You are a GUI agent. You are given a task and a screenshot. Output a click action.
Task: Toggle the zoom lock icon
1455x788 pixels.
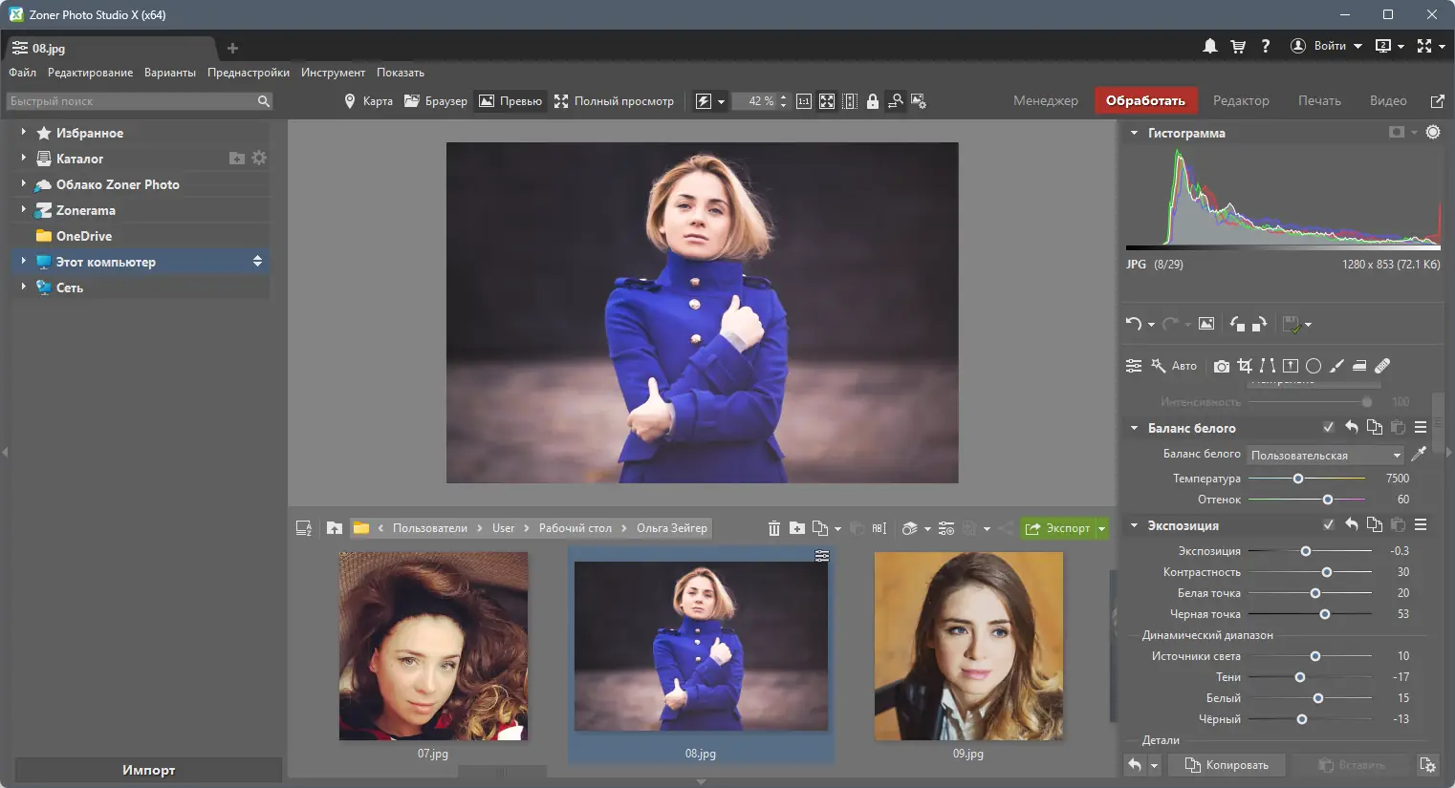point(873,101)
